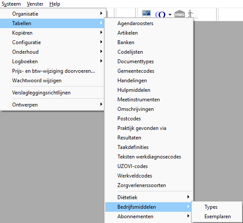This screenshot has height=223, width=243.
Task: Open the Artikelen table
Action: (x=149, y=33)
